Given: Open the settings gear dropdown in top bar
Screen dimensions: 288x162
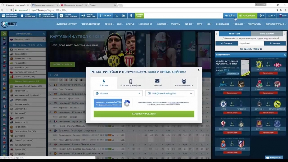Looking at the screenshot, I should pos(262,16).
